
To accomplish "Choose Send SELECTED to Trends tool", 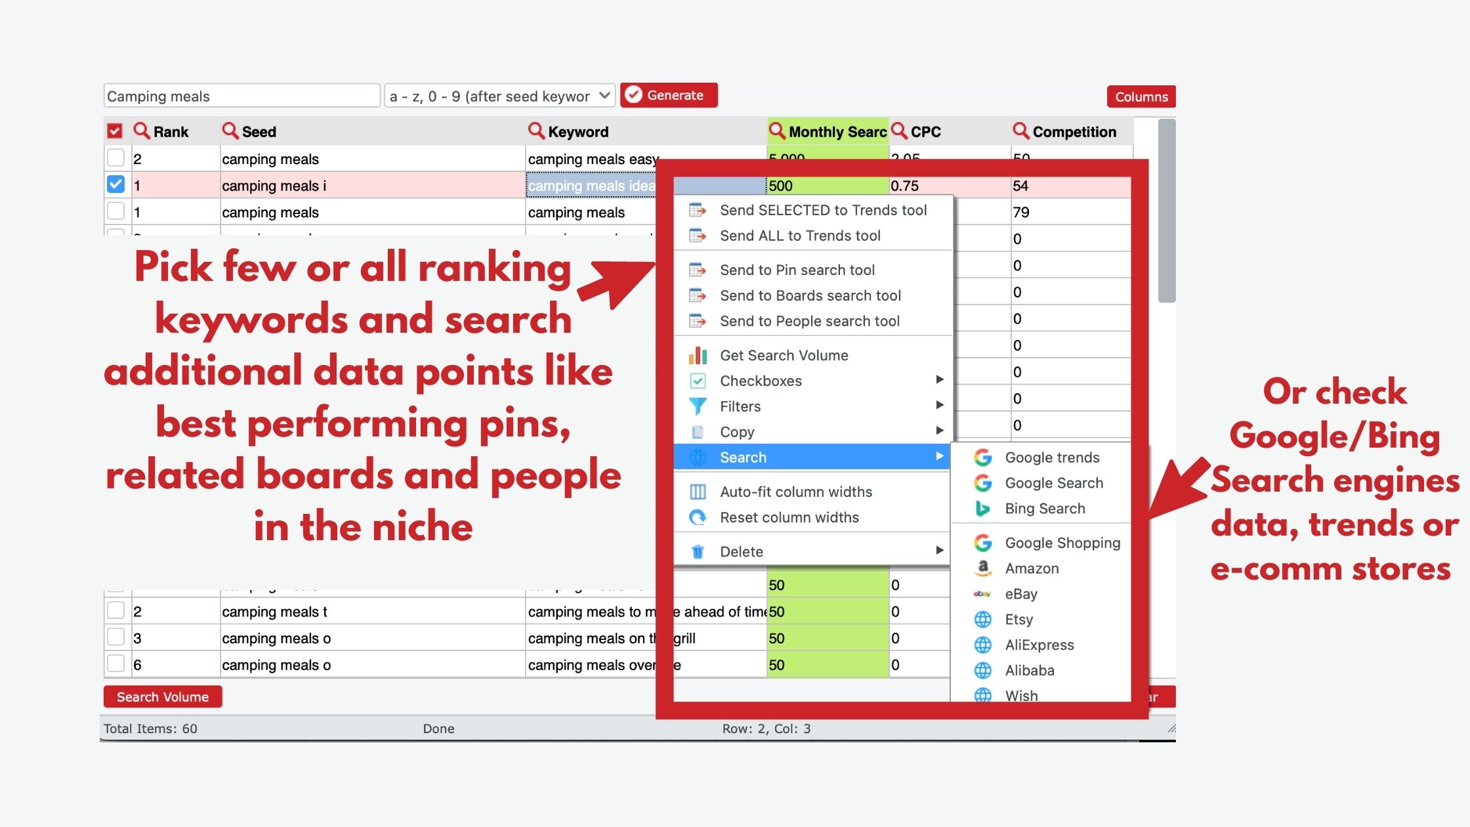I will [812, 210].
